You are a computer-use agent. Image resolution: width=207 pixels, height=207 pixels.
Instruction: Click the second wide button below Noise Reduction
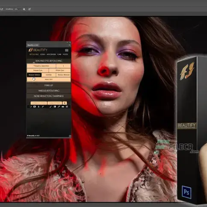tap(55, 103)
